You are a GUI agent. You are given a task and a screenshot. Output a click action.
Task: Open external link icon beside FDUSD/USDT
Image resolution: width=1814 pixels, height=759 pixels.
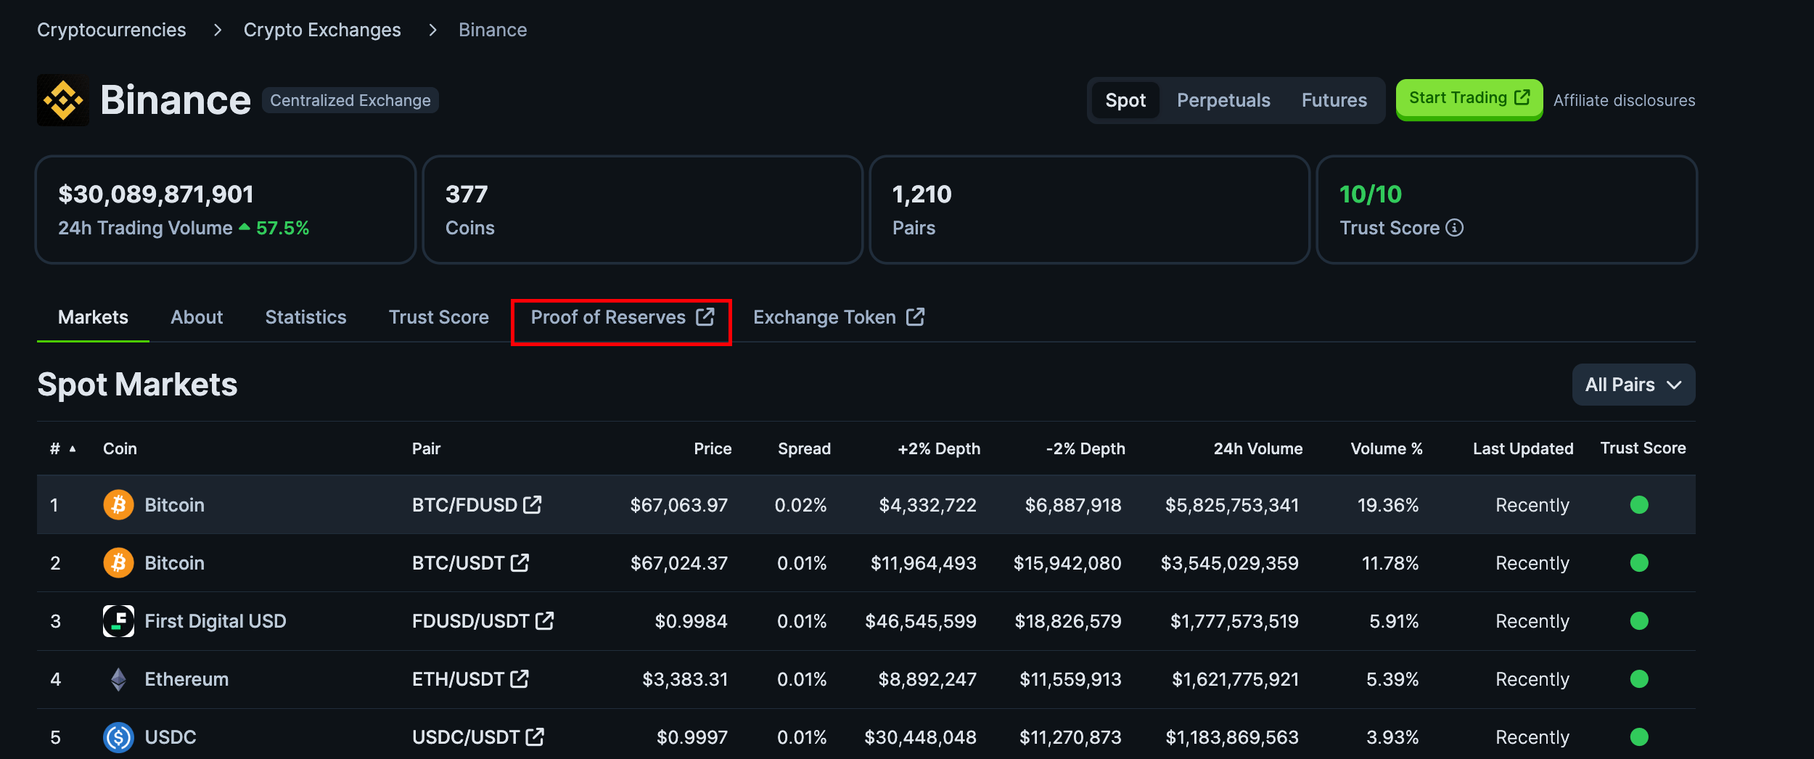(544, 620)
